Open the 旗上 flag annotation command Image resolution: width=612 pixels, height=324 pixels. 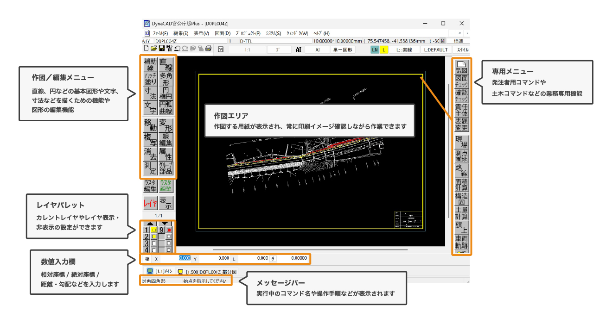[461, 228]
